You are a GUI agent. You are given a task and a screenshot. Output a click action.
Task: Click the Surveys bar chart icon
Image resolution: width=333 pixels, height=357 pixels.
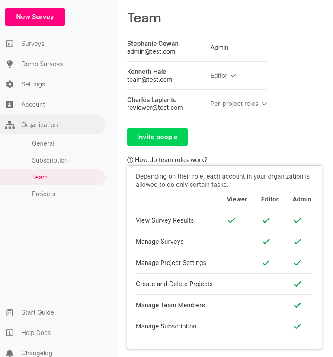coord(10,44)
